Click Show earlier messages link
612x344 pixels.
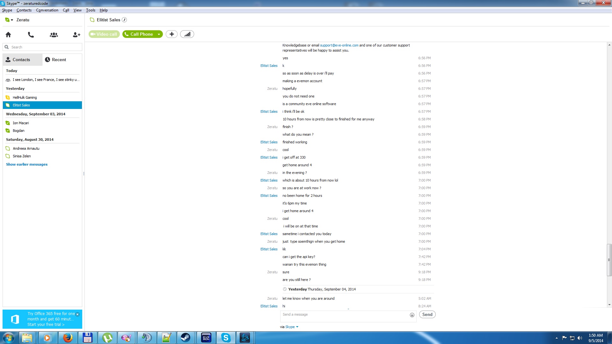[27, 164]
